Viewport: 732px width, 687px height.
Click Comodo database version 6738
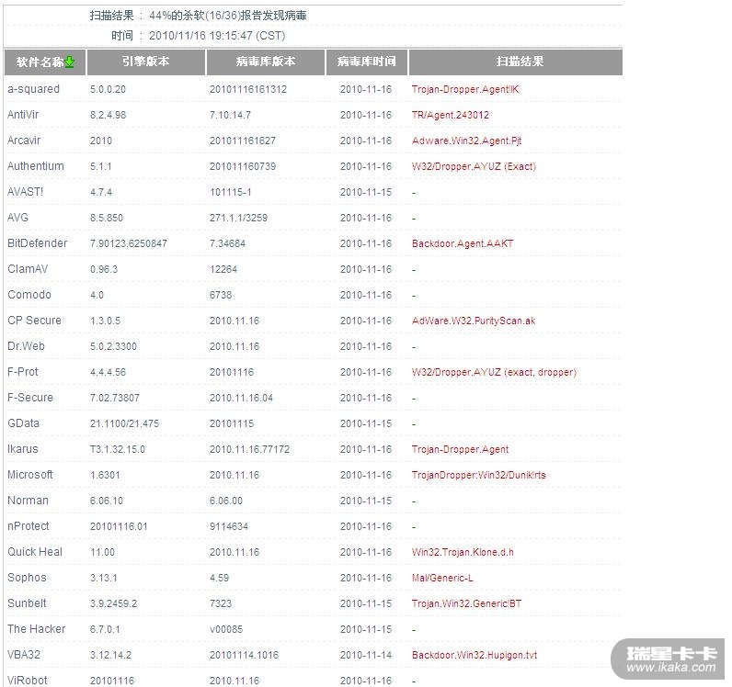(221, 295)
